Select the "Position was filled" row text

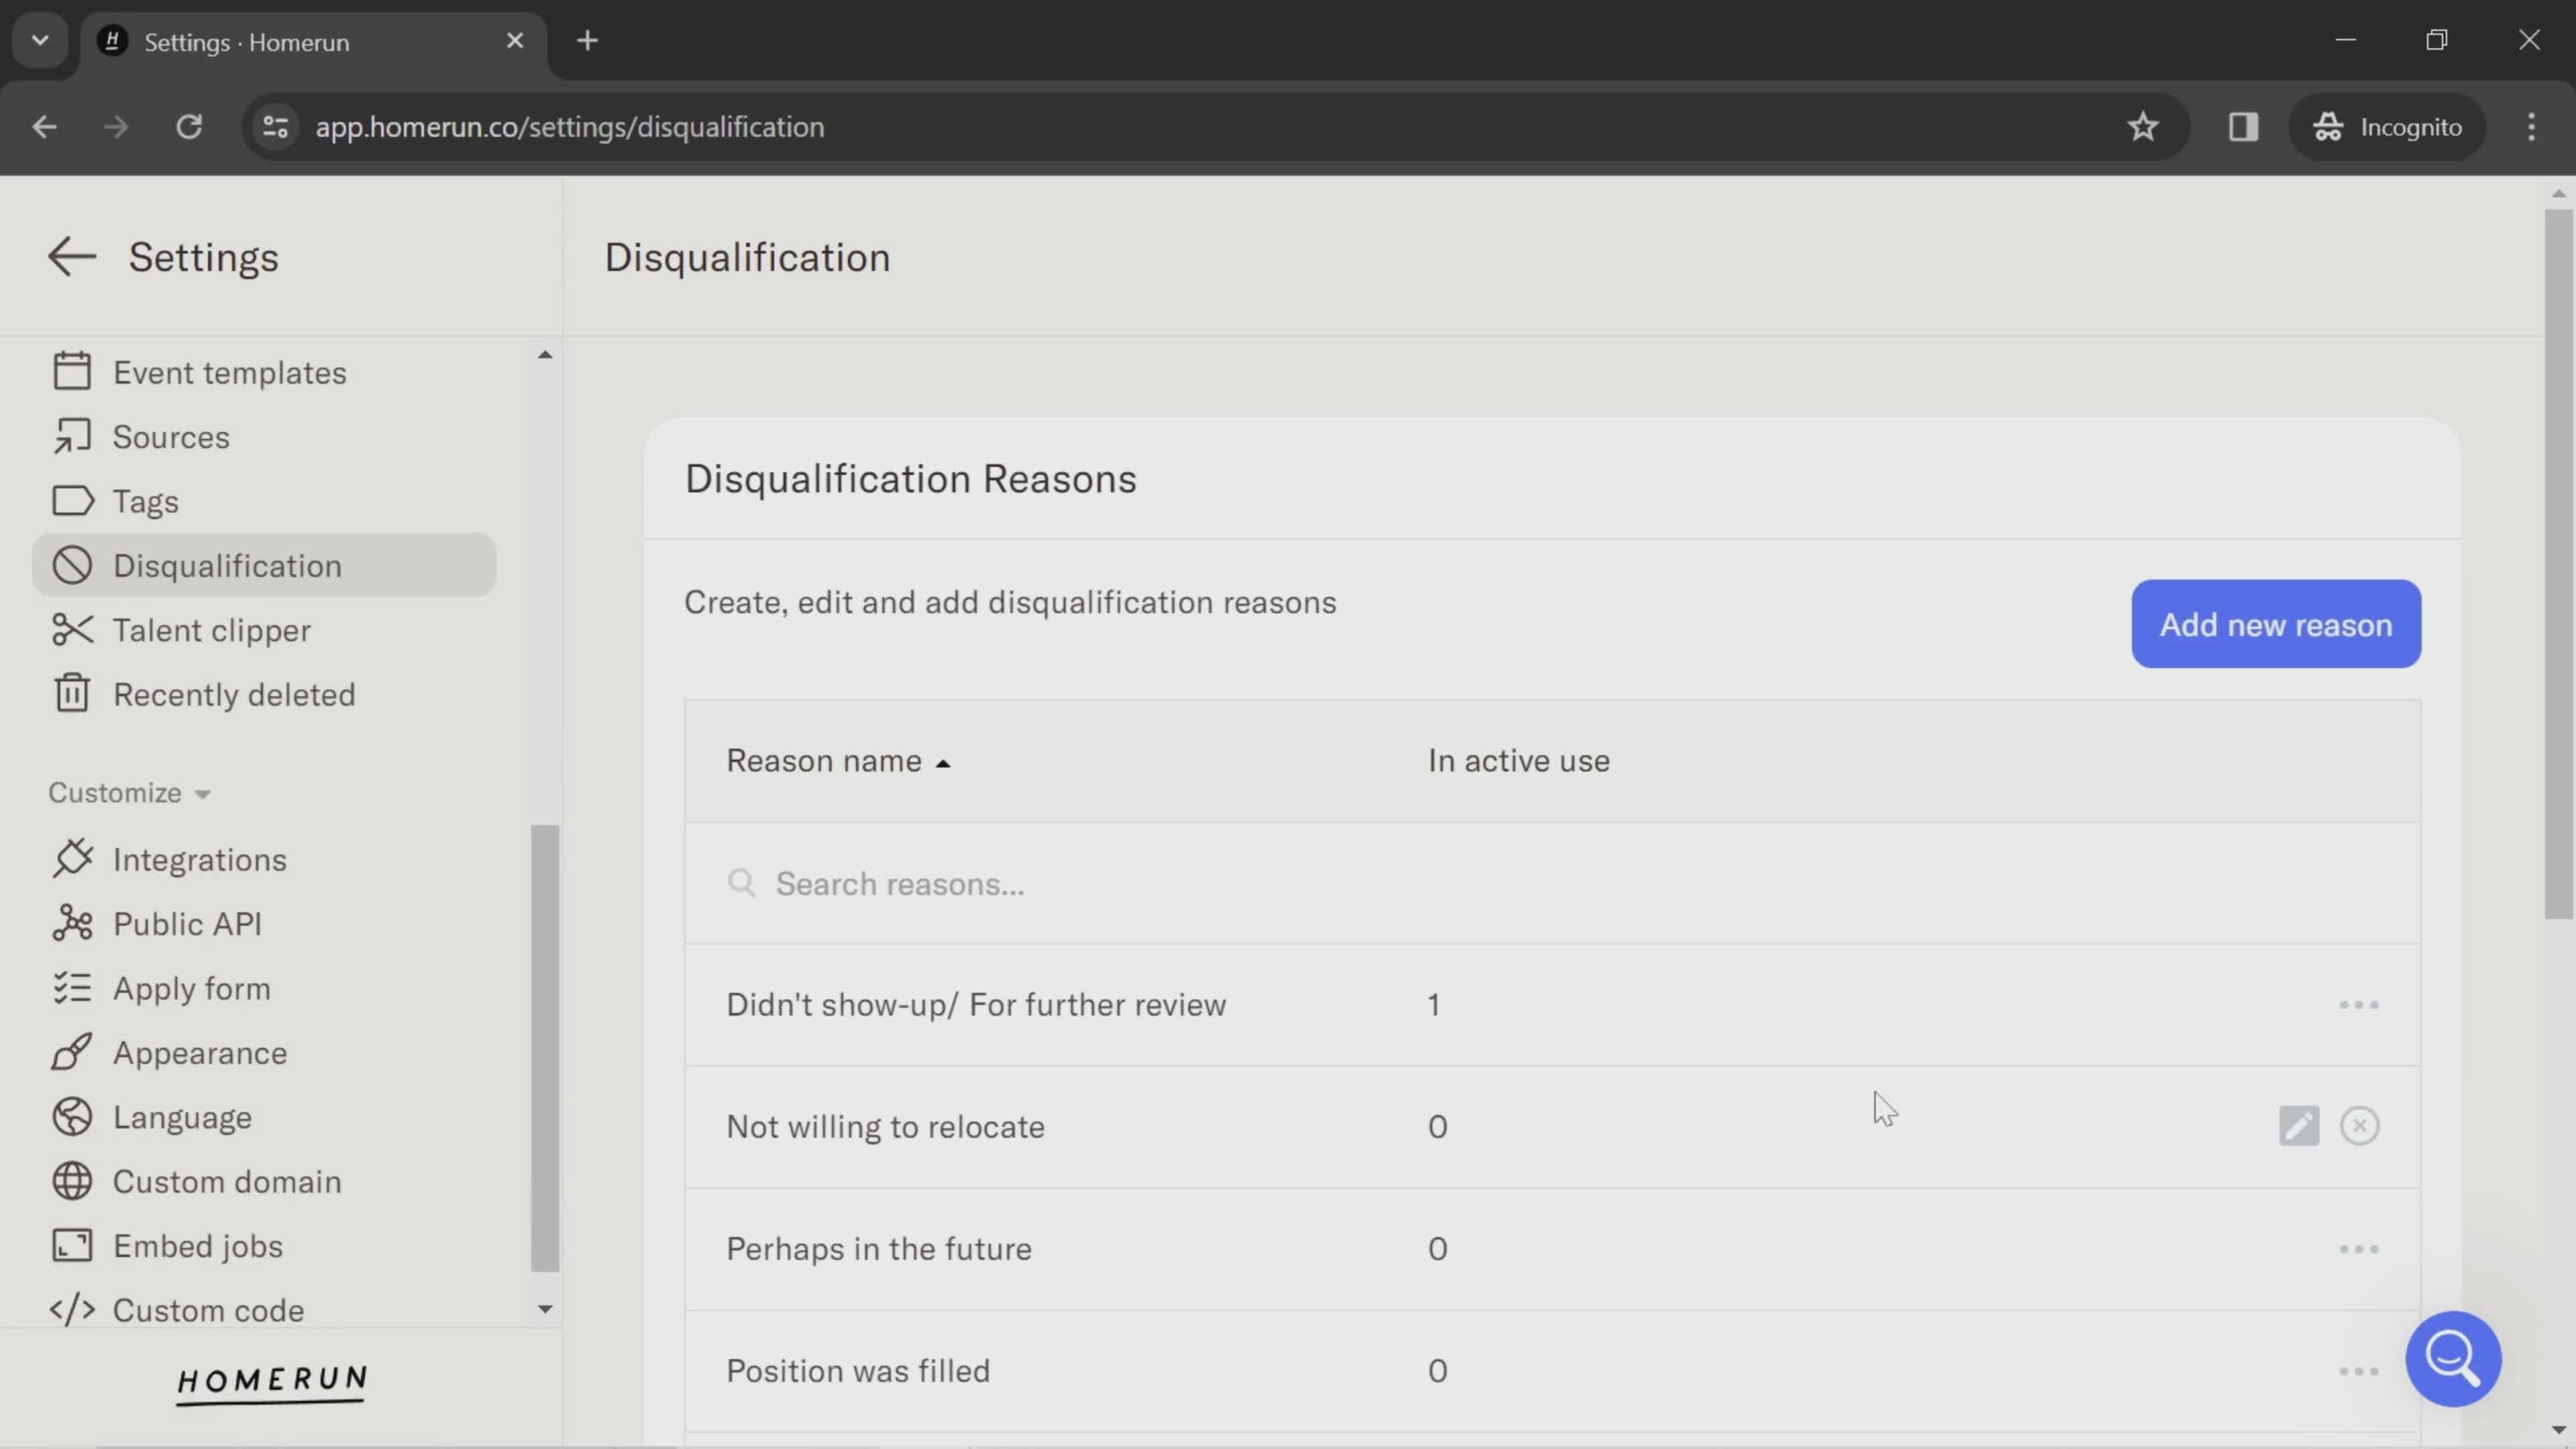(x=858, y=1371)
